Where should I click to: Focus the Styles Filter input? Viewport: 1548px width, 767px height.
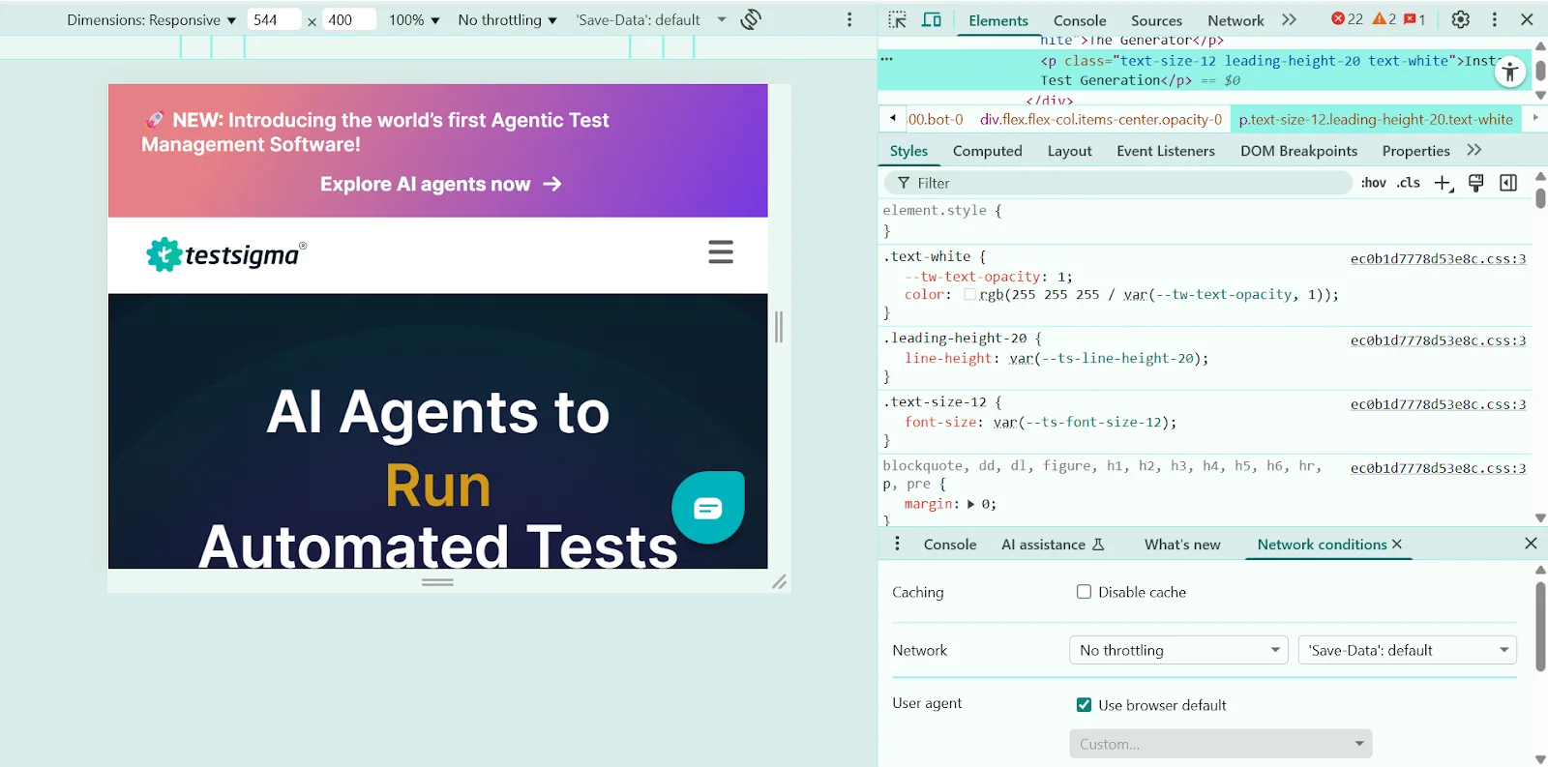point(1117,183)
